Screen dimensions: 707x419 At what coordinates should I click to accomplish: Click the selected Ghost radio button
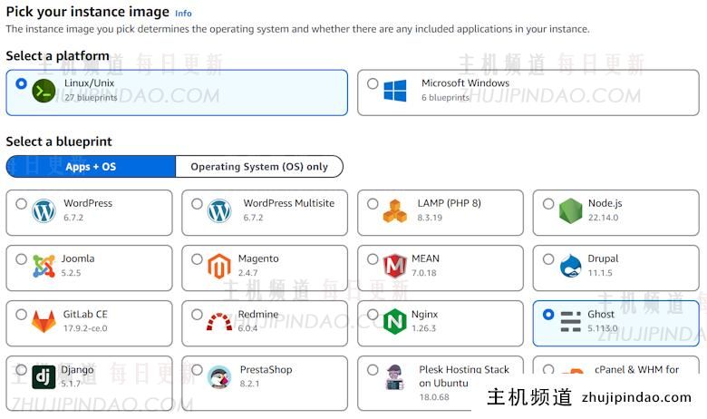(x=548, y=315)
